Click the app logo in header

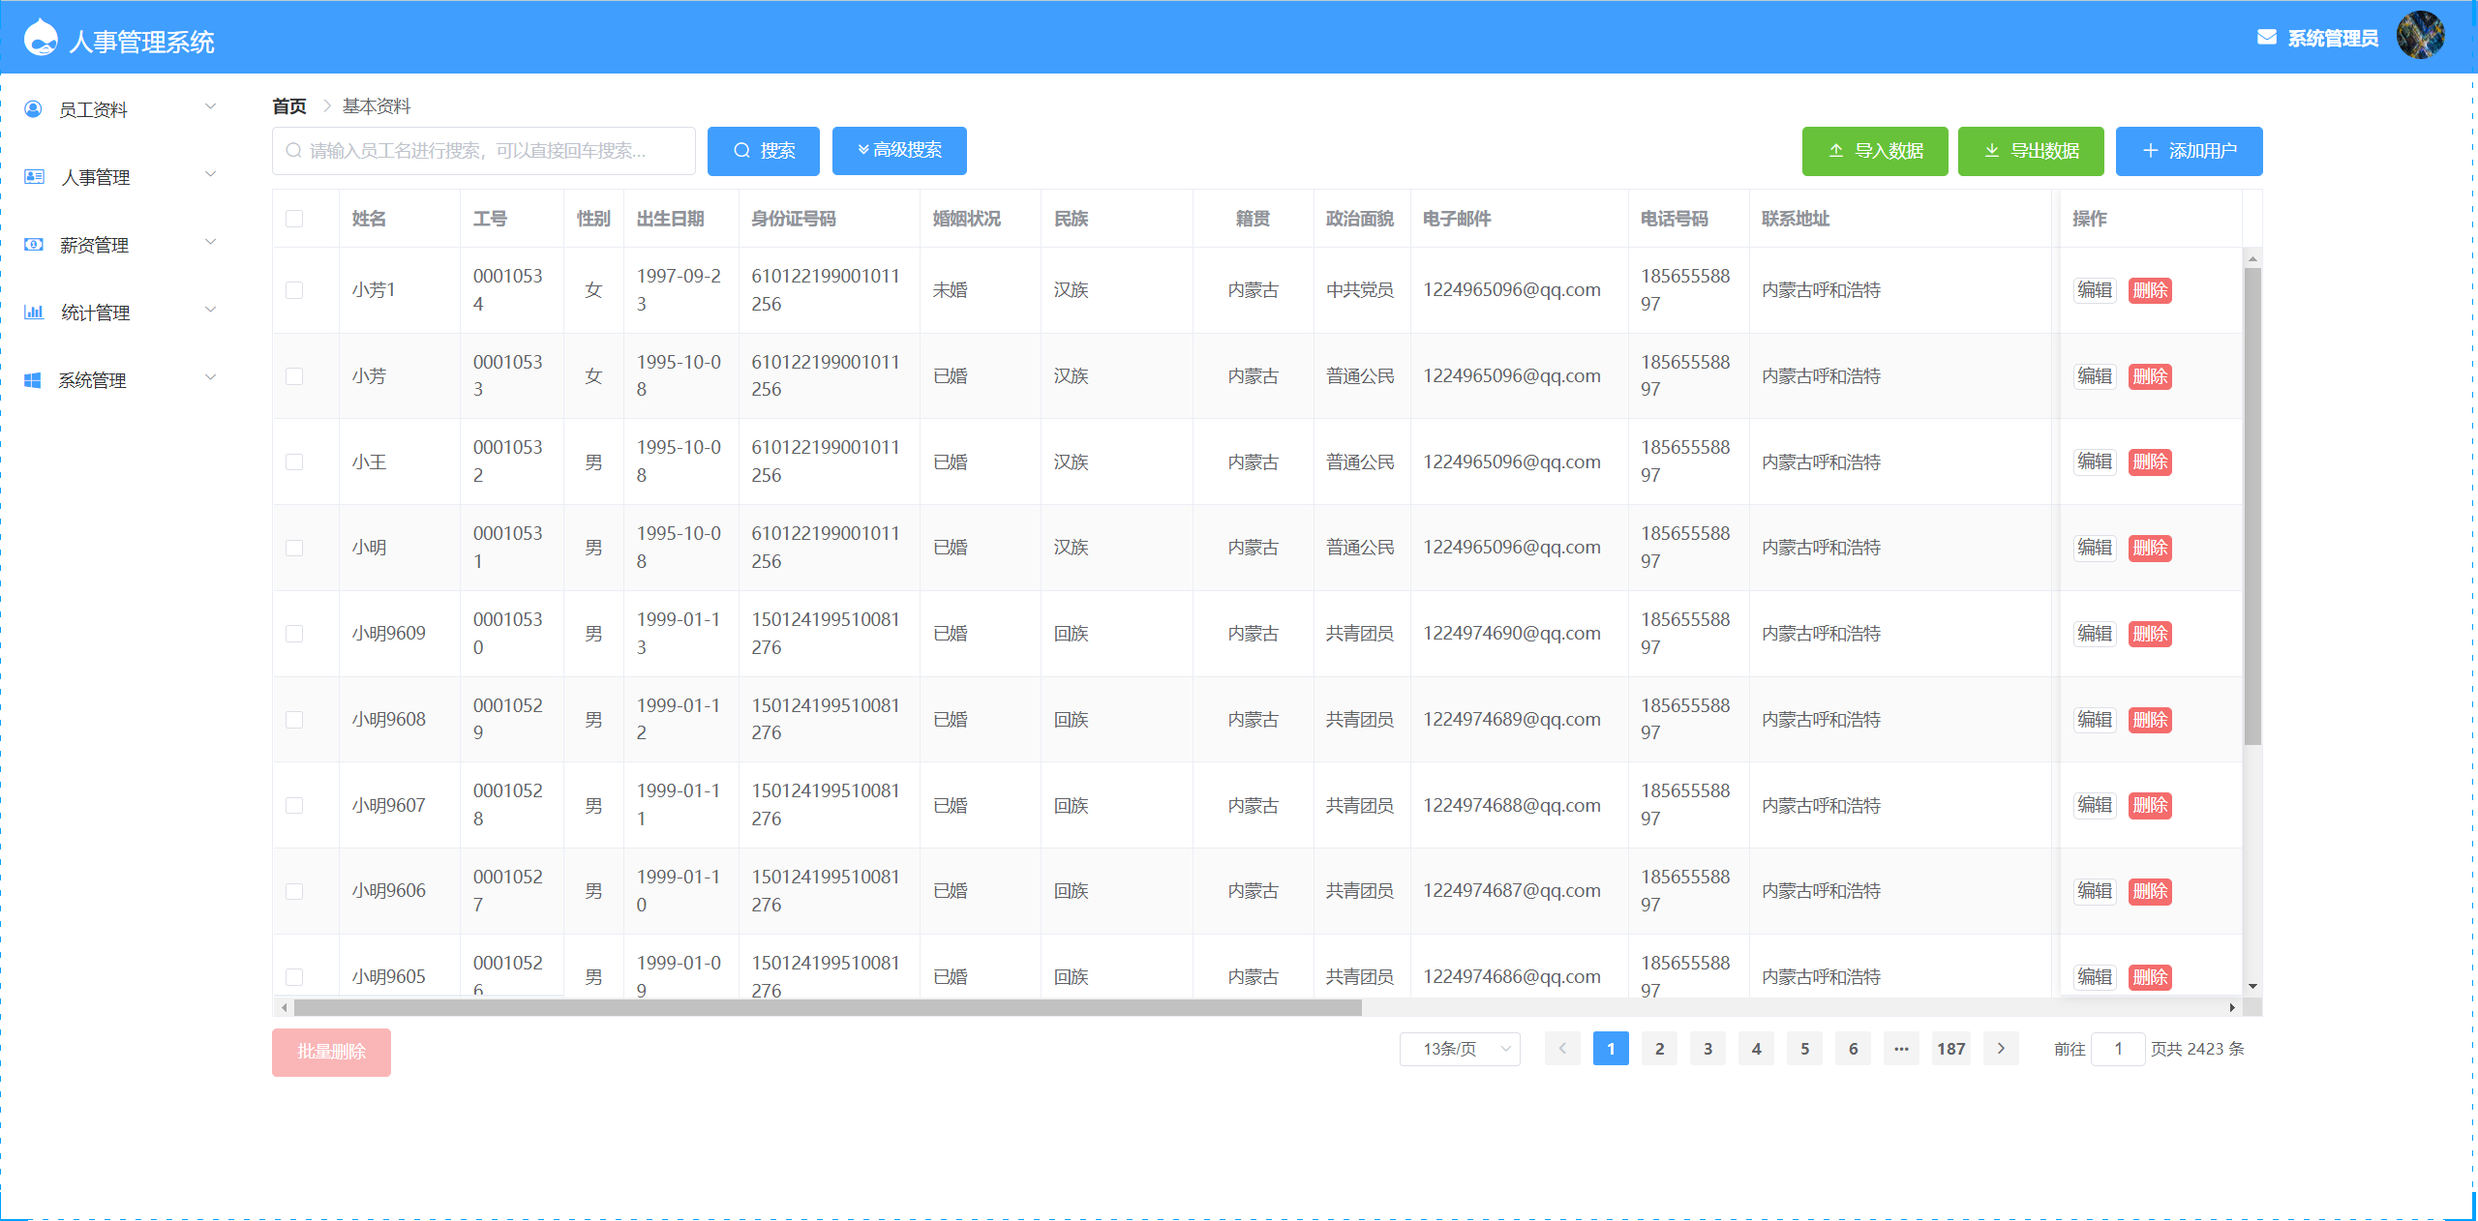[x=41, y=39]
